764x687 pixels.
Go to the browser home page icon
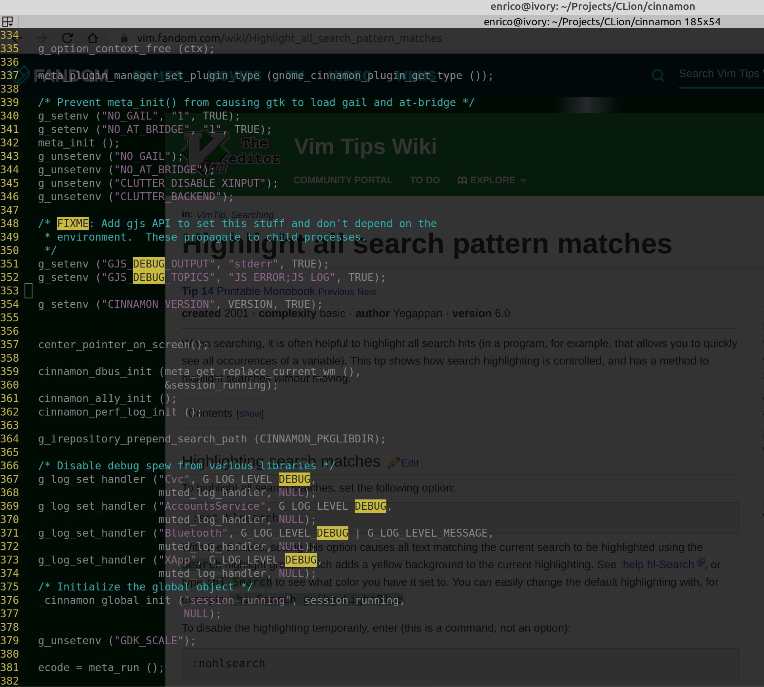(93, 38)
